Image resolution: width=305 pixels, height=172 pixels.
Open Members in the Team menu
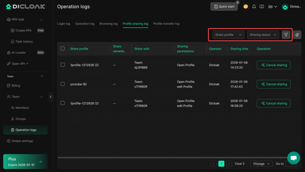22,108
